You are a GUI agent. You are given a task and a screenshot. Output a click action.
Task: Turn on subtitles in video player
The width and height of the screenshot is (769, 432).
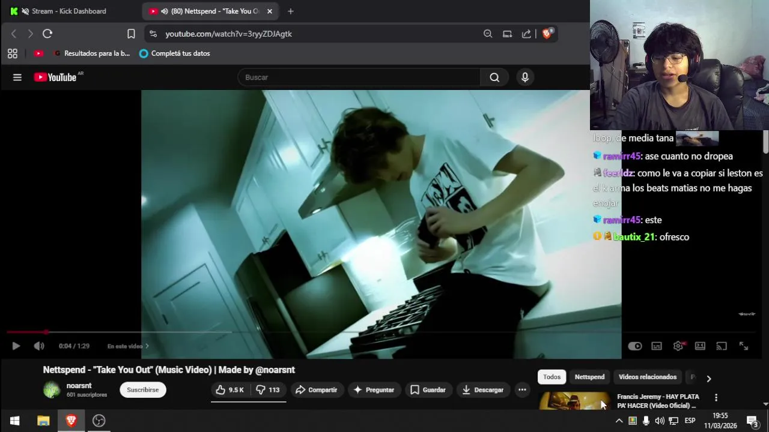(x=657, y=346)
